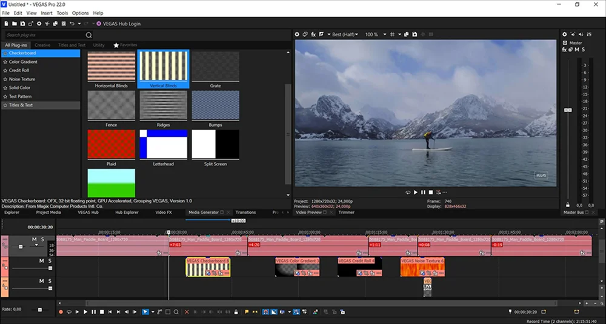Select Color Gradient in the plug-in list
The height and width of the screenshot is (324, 606).
pyautogui.click(x=23, y=62)
